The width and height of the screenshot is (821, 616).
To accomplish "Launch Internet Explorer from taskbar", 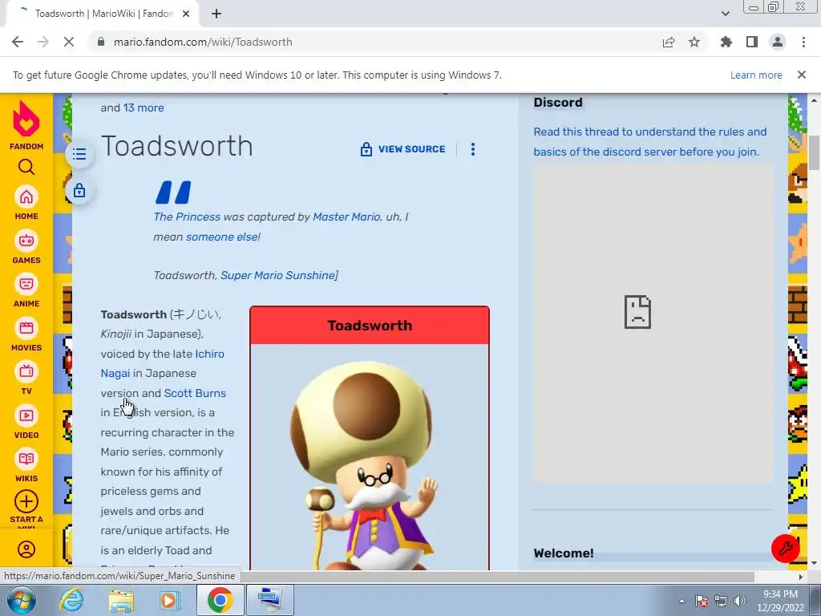I will [71, 600].
